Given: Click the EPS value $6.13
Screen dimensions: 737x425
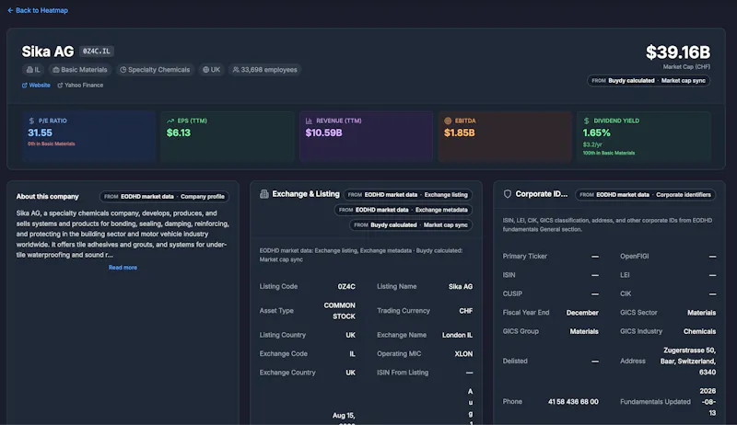Looking at the screenshot, I should coord(179,132).
